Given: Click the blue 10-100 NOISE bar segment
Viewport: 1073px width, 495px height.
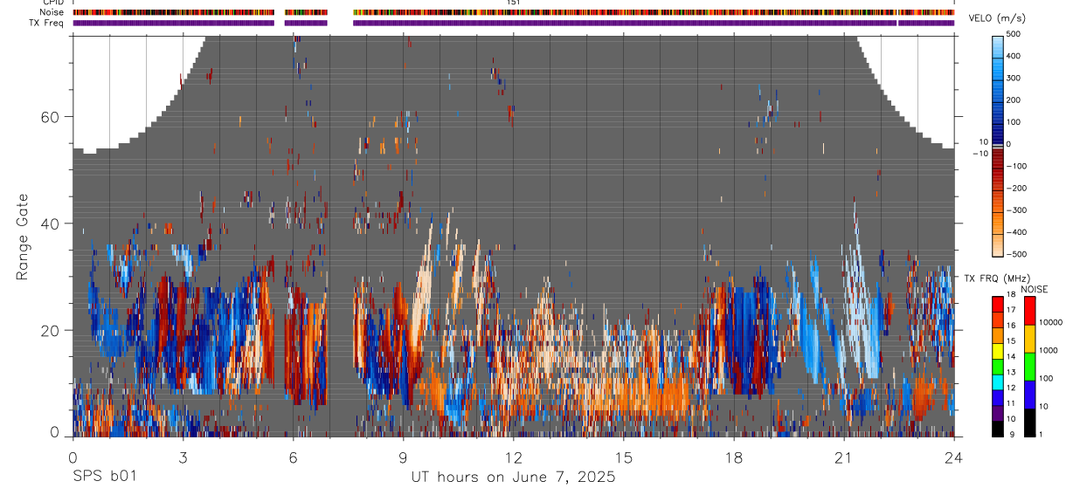Looking at the screenshot, I should coord(1029,395).
